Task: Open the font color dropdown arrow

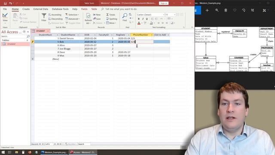Action: [142, 23]
